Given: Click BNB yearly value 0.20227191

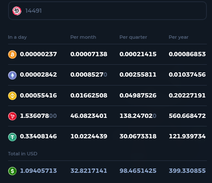Looking at the screenshot, I should pos(187,95).
